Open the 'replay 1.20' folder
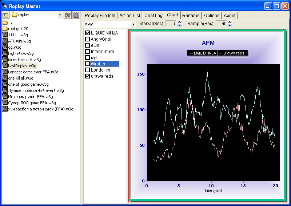The height and width of the screenshot is (206, 291). pyautogui.click(x=18, y=29)
